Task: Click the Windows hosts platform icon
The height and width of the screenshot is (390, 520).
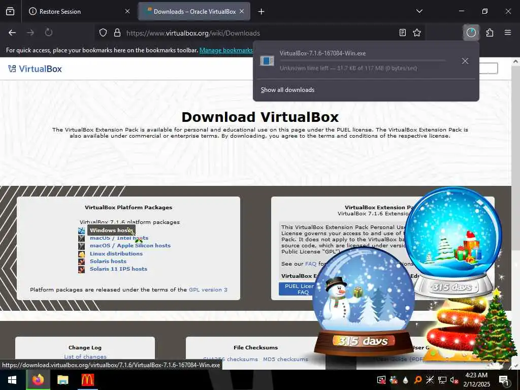Action: 82,231
